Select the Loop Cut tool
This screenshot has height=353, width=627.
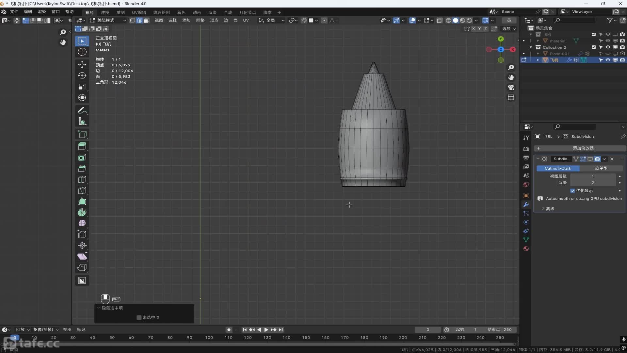[x=82, y=179]
